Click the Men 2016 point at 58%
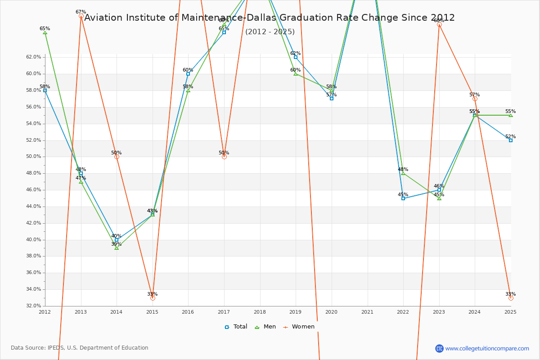 188,90
